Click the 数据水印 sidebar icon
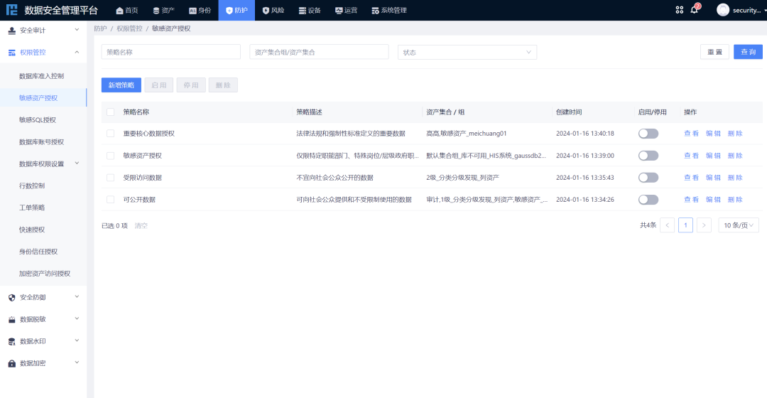 click(x=11, y=341)
